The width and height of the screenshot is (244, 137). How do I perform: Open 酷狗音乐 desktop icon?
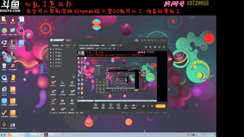(x=21, y=43)
